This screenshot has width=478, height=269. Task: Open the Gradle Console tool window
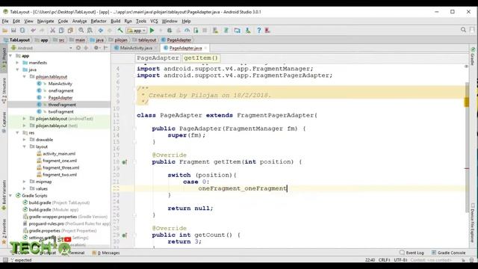pyautogui.click(x=448, y=253)
